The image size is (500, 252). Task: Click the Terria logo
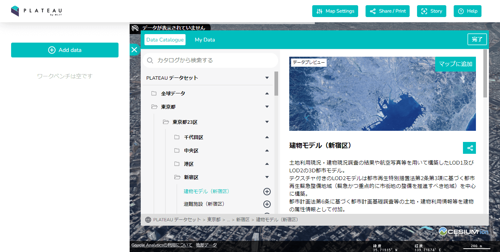(426, 231)
